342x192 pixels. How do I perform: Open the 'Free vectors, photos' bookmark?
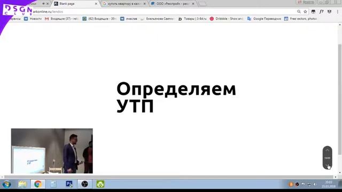(300, 19)
